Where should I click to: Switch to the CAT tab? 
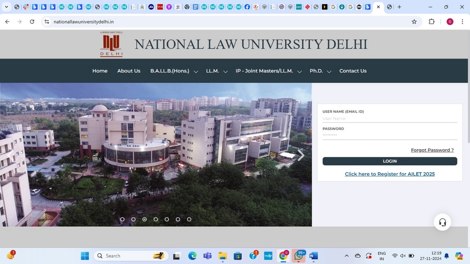(299, 7)
